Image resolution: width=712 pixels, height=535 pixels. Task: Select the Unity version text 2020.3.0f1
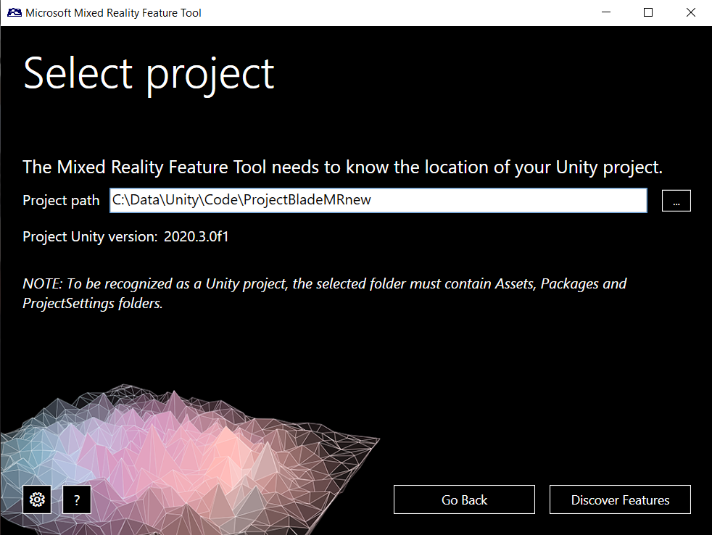(196, 236)
